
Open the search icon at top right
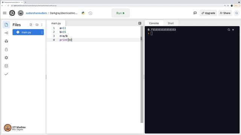[236, 13]
